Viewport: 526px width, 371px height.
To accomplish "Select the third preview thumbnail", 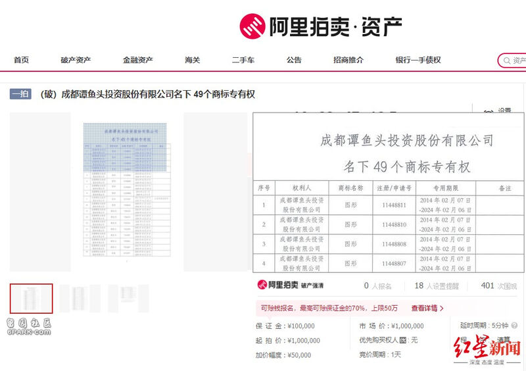I will coord(128,299).
